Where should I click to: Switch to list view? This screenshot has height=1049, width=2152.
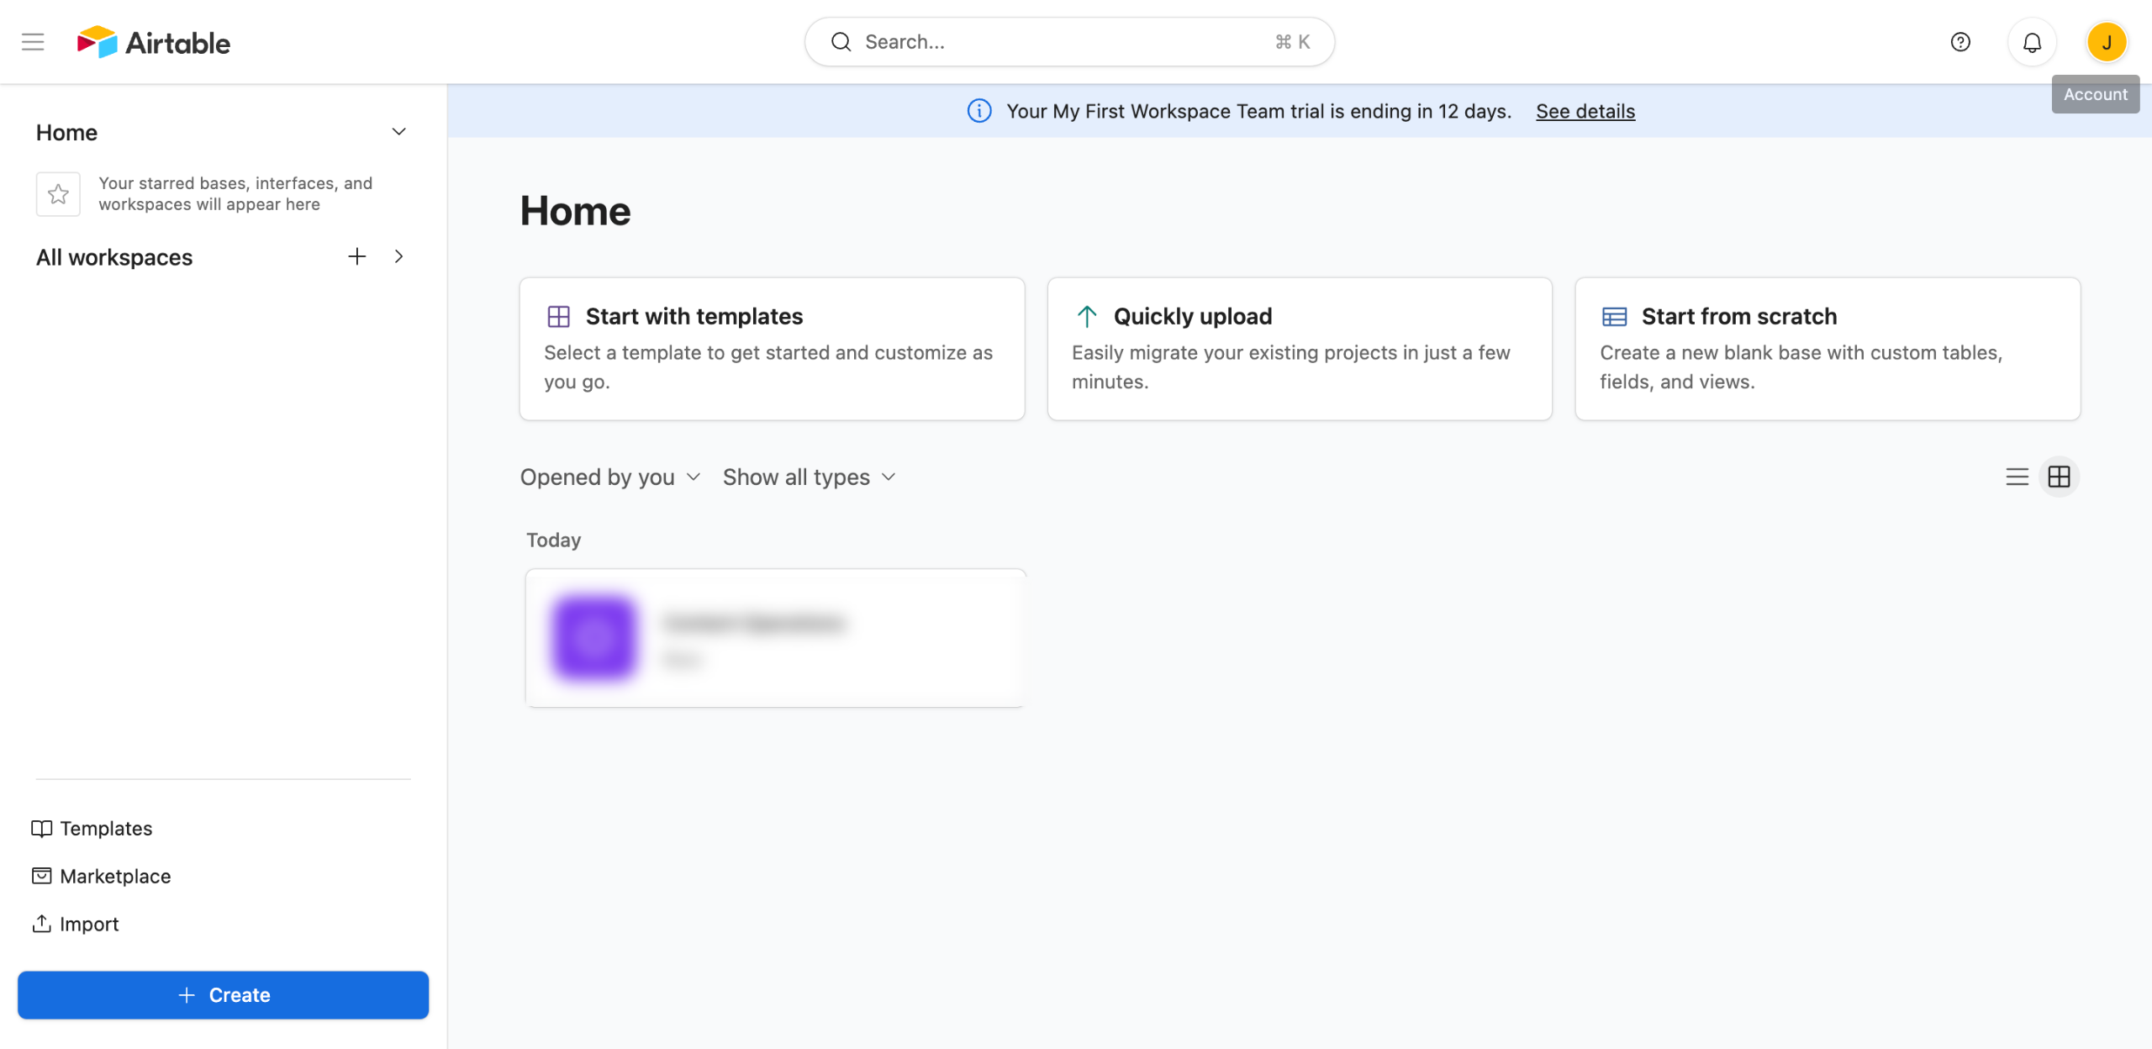2017,477
